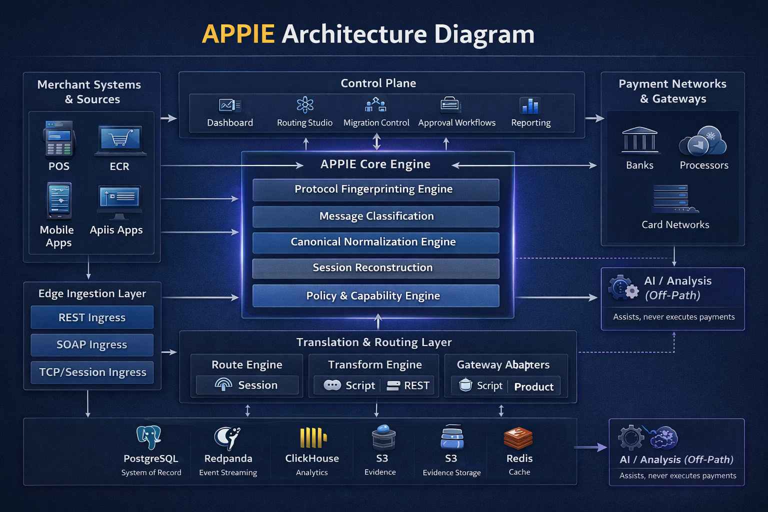This screenshot has width=768, height=512.
Task: Select the Redis red stack icon
Action: pos(518,438)
